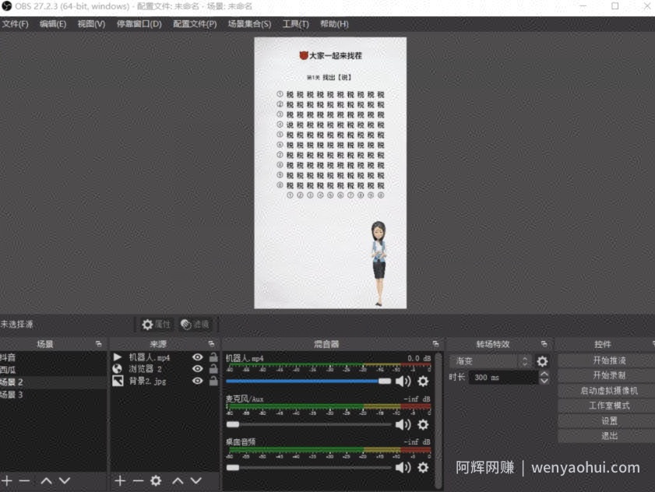The height and width of the screenshot is (492, 655).
Task: Pop out the 转场特效 dock panel
Action: click(x=544, y=344)
